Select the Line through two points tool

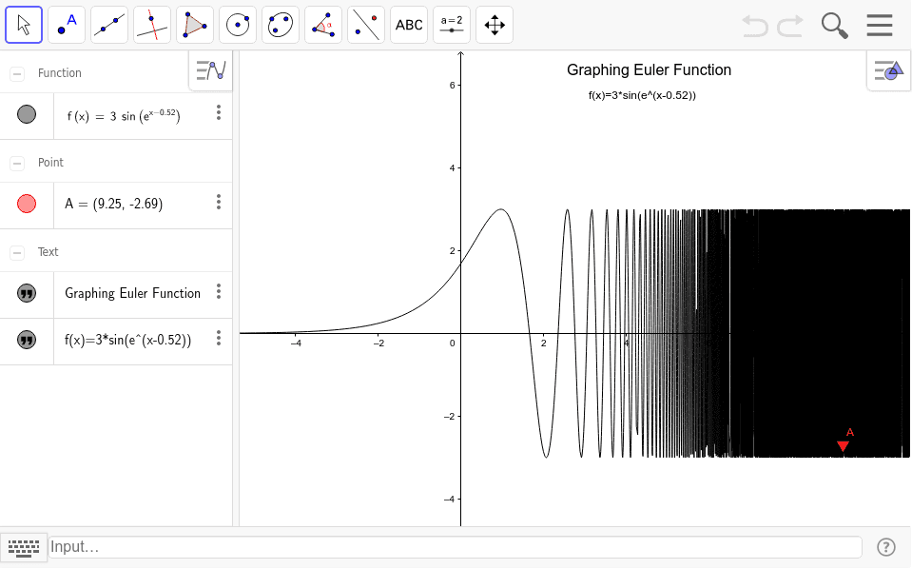click(x=109, y=25)
